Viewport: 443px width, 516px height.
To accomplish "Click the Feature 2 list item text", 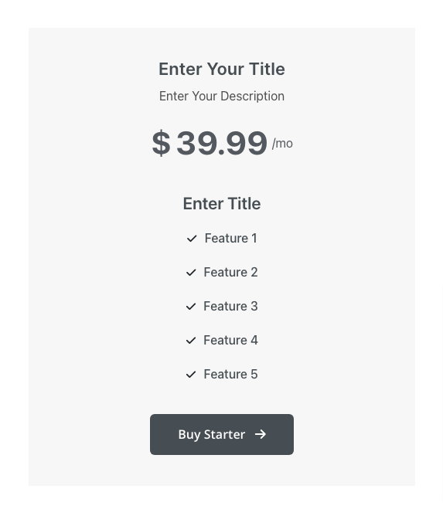I will (230, 272).
